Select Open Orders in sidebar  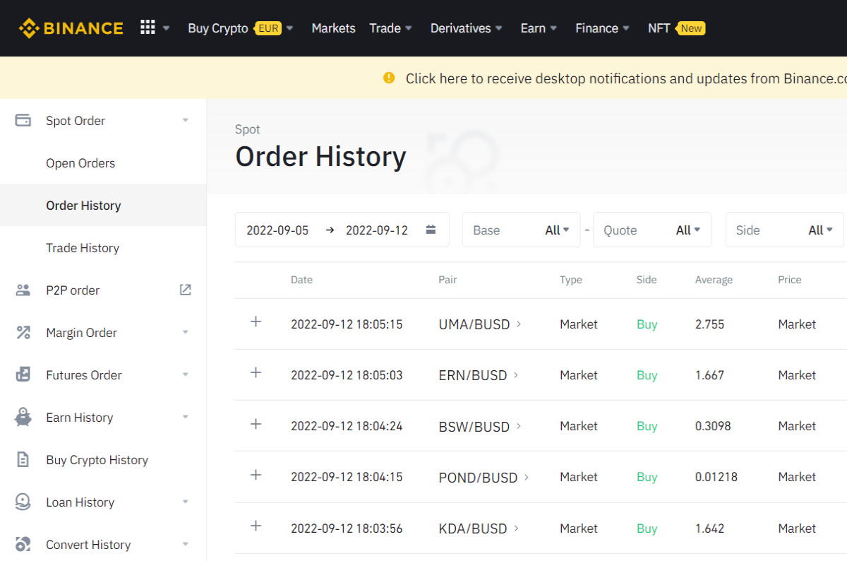(x=80, y=163)
